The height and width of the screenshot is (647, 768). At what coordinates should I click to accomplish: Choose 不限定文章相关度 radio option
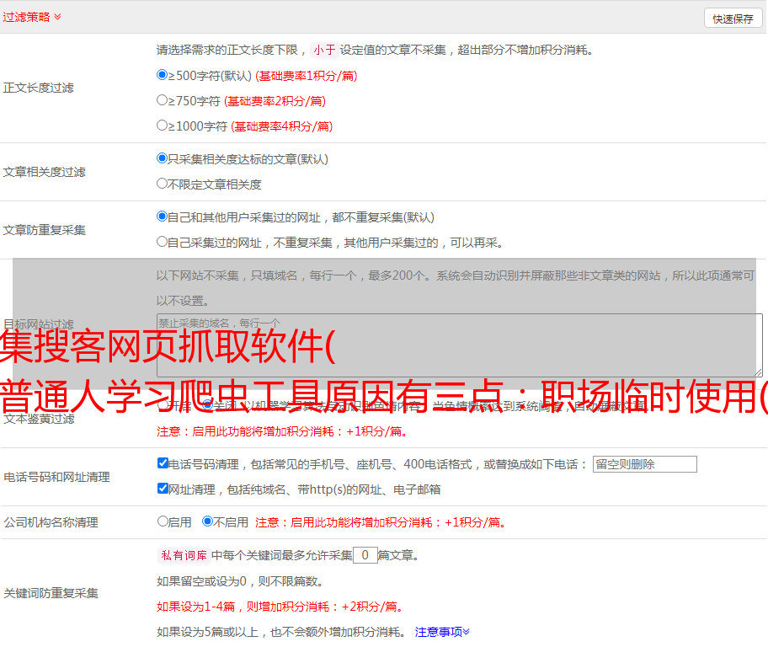tap(163, 184)
